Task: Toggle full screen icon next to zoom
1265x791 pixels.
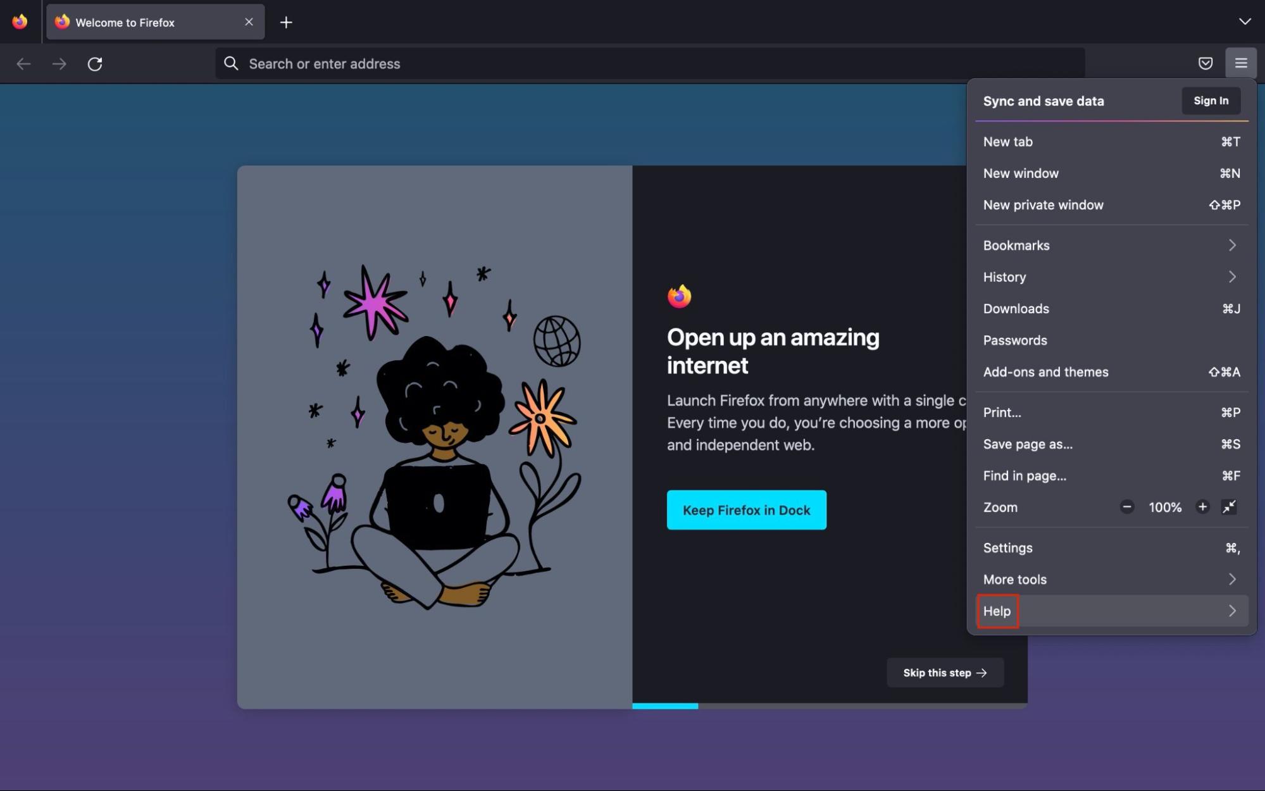Action: coord(1229,507)
